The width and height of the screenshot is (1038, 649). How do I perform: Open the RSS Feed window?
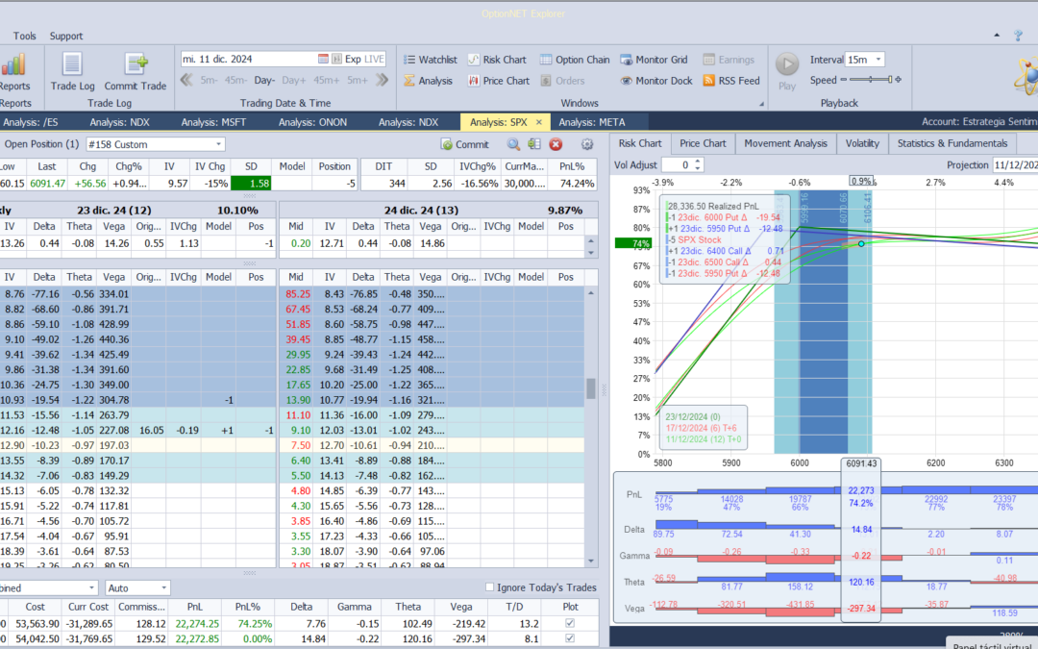[x=731, y=81]
